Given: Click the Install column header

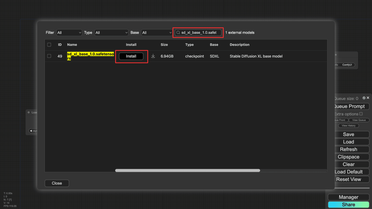Looking at the screenshot, I should pyautogui.click(x=131, y=45).
